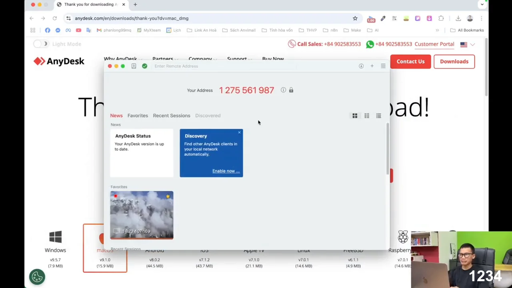This screenshot has height=288, width=512.
Task: Switch to small tiles view
Action: tap(367, 116)
